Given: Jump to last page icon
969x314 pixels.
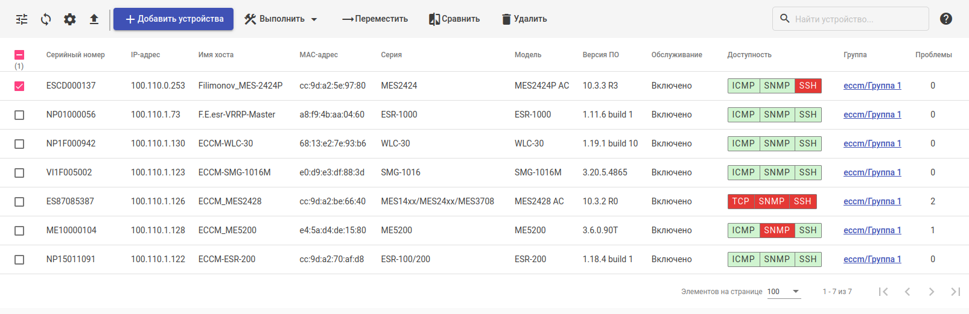Looking at the screenshot, I should [955, 292].
